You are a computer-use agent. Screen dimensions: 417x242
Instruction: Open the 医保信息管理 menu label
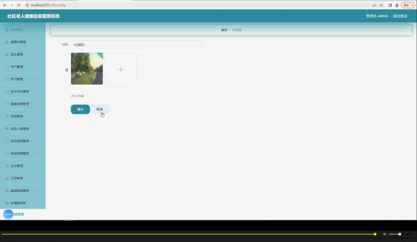20,153
